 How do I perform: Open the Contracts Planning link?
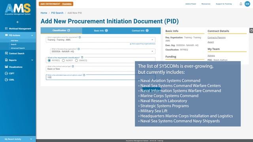coord(217,37)
